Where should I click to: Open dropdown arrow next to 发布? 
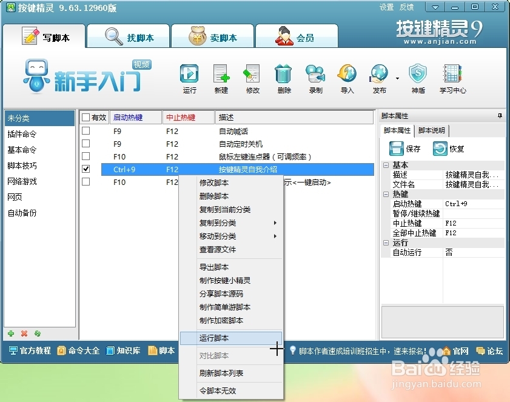click(397, 78)
